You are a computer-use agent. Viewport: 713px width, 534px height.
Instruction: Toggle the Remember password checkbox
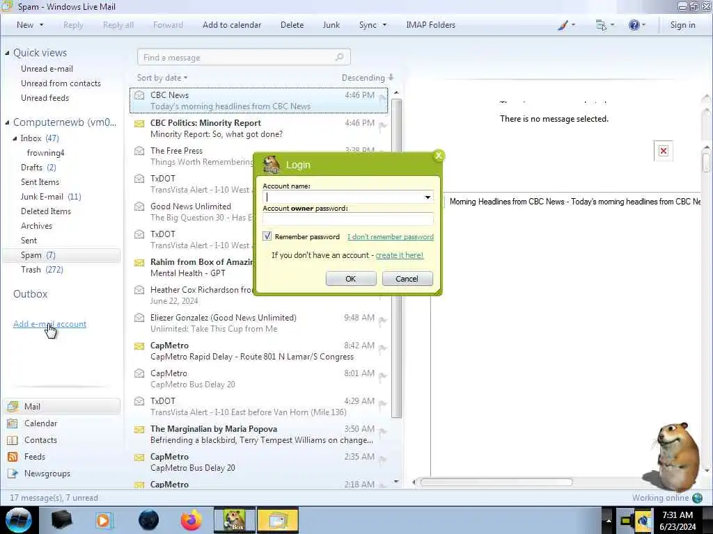267,236
